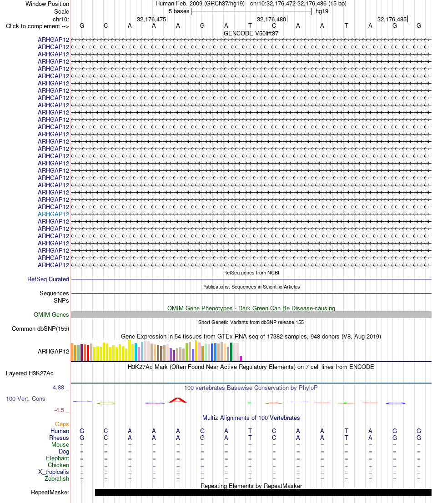The image size is (432, 503).
Task: Click the 100 Vert. Cons track label
Action: tap(25, 399)
